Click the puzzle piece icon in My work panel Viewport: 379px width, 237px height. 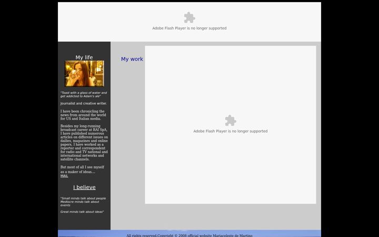pos(231,121)
